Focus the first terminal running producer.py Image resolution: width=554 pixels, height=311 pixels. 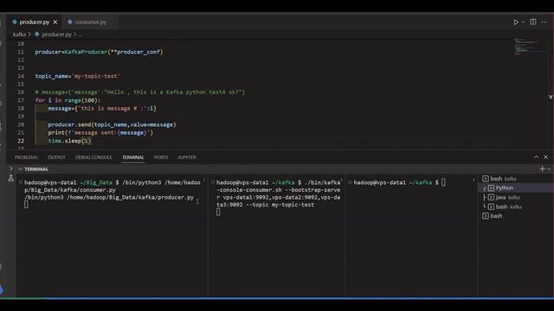[113, 234]
